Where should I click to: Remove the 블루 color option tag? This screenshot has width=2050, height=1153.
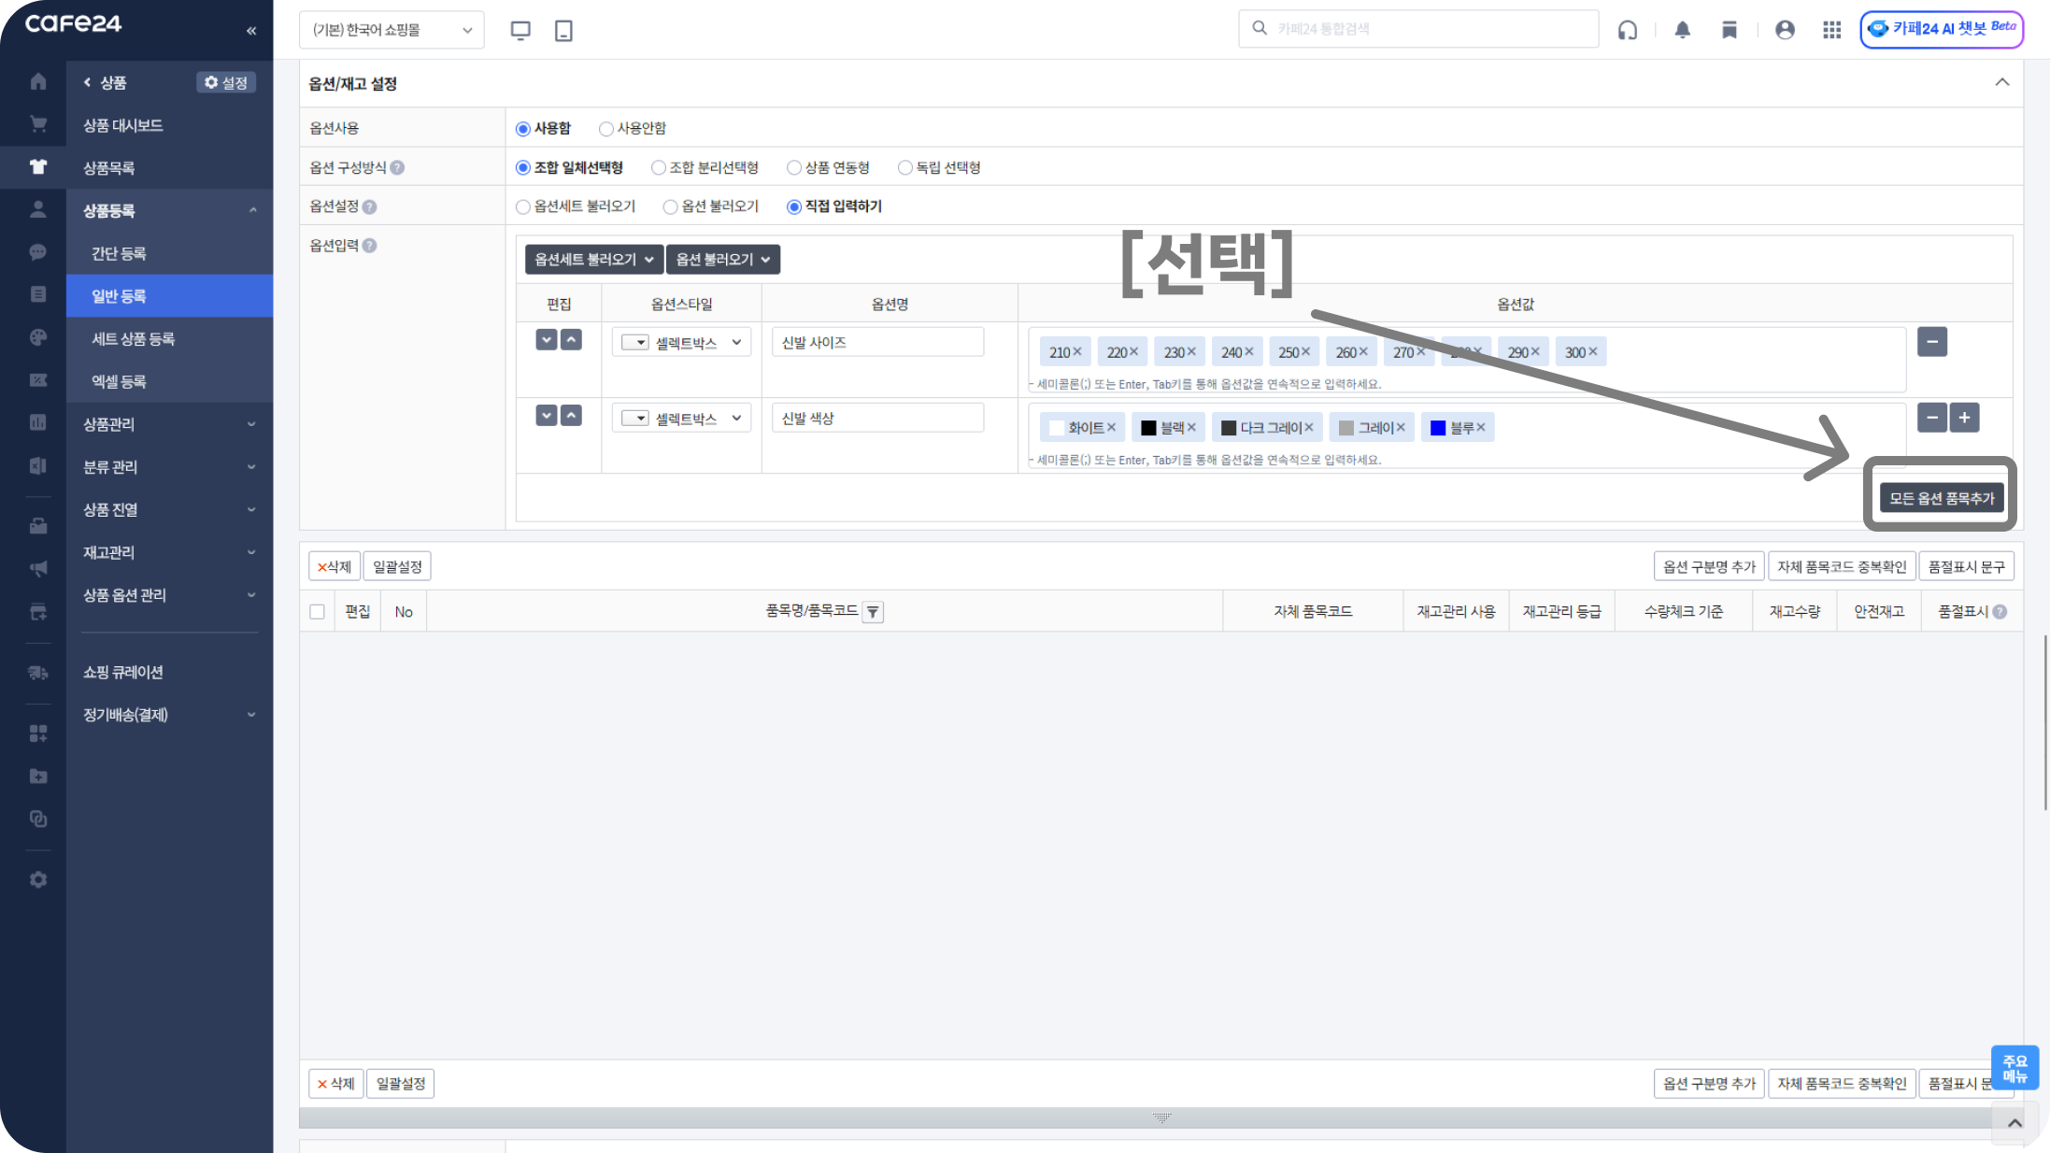click(x=1481, y=428)
